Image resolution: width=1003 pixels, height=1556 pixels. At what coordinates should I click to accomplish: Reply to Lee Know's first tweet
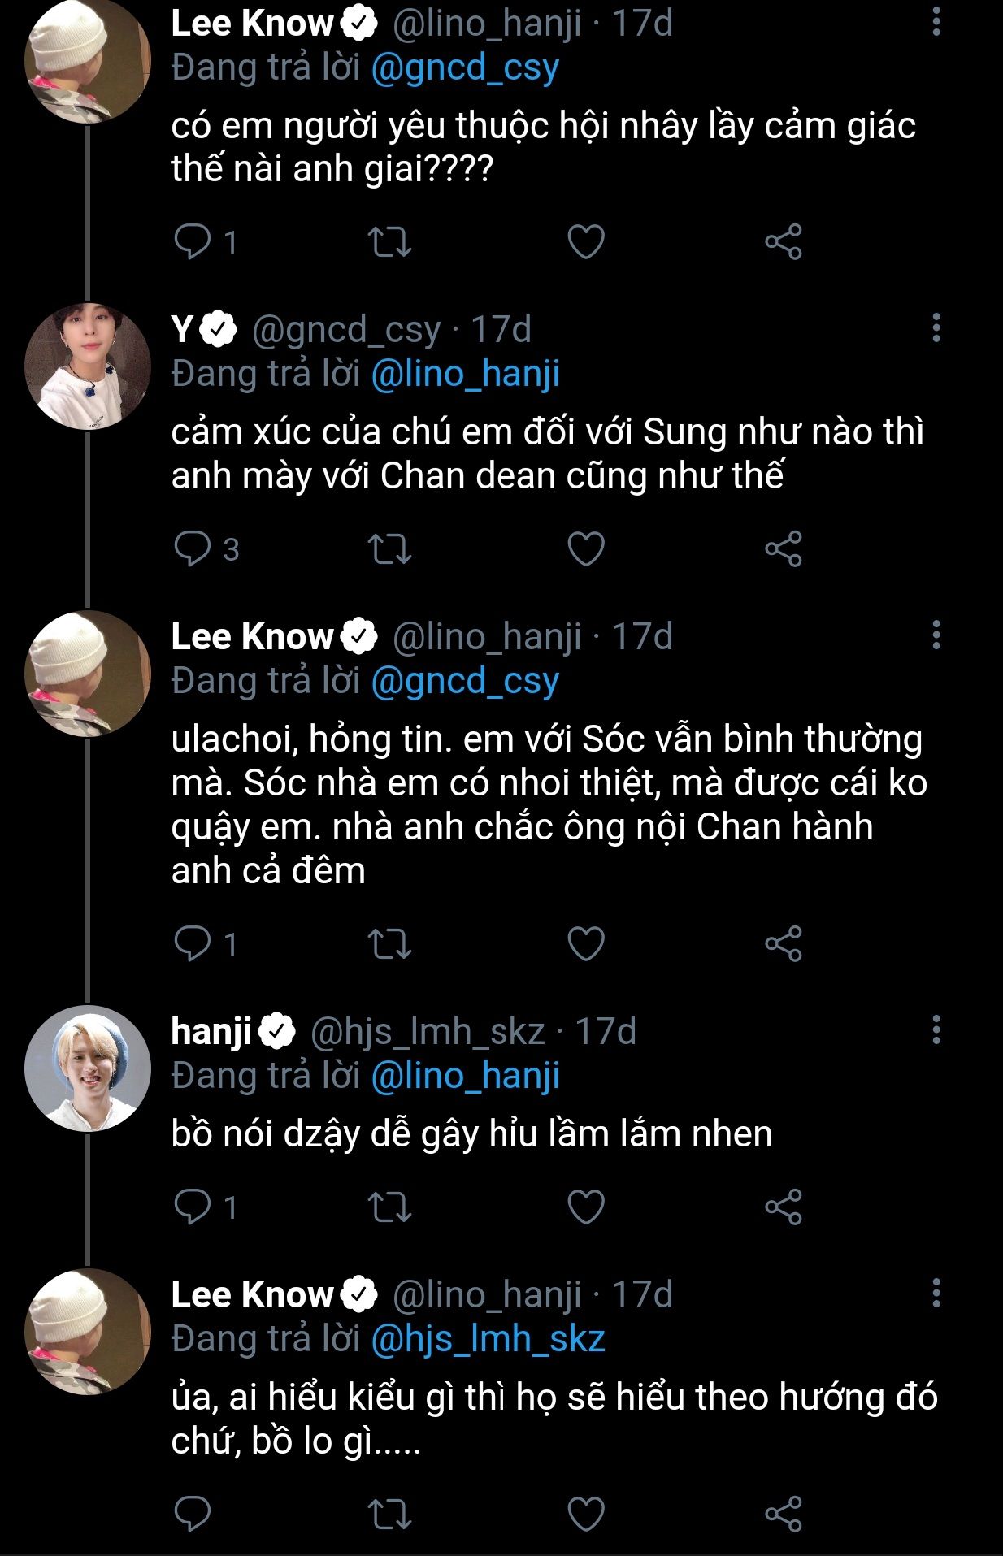click(x=193, y=241)
